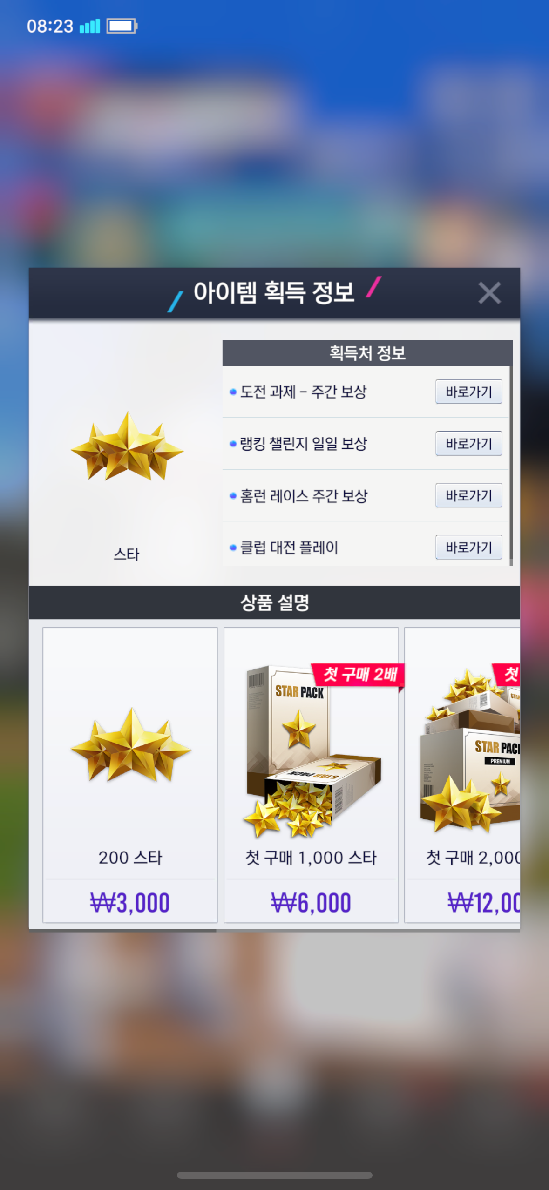Click the product list horizontal scrollbar

pyautogui.click(x=122, y=931)
